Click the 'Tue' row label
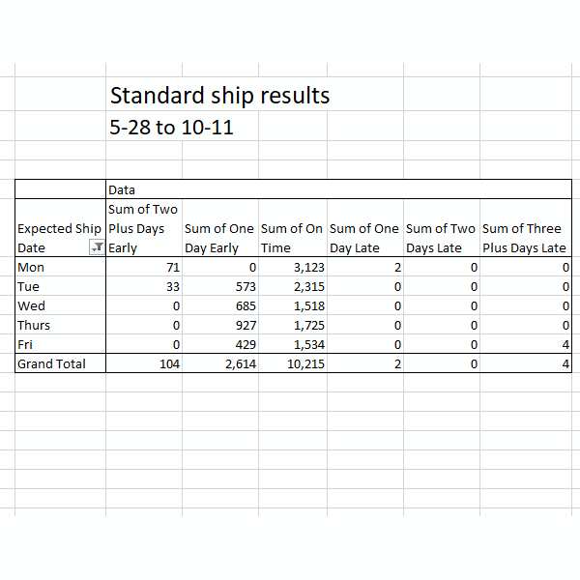Viewport: 580px width, 580px height. point(60,286)
